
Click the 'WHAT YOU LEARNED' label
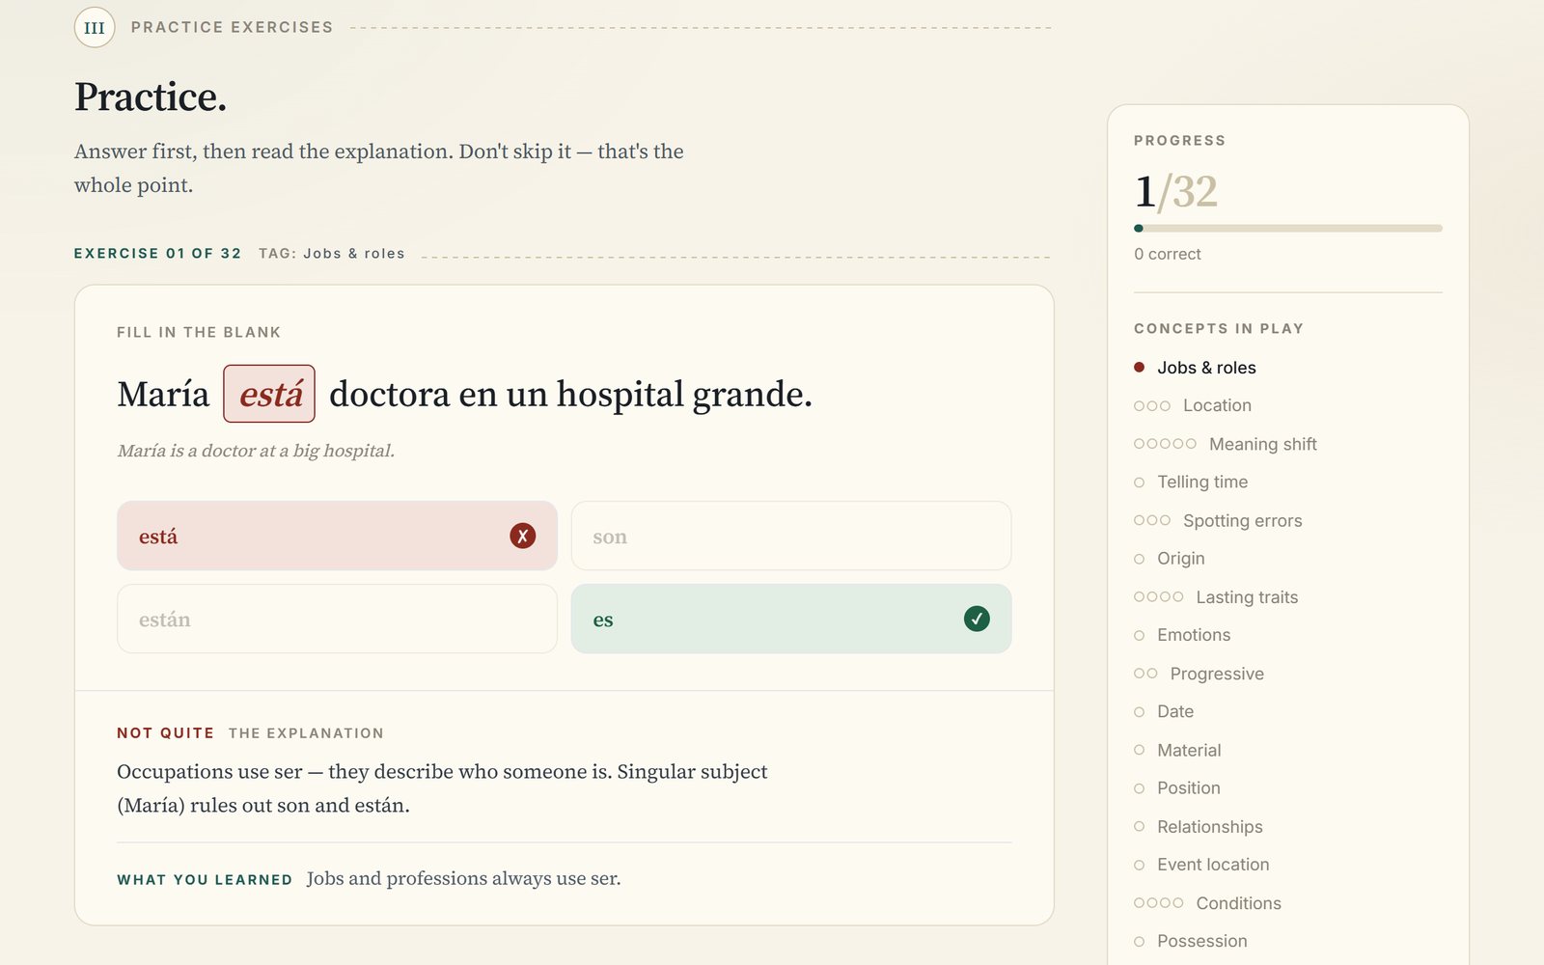205,880
